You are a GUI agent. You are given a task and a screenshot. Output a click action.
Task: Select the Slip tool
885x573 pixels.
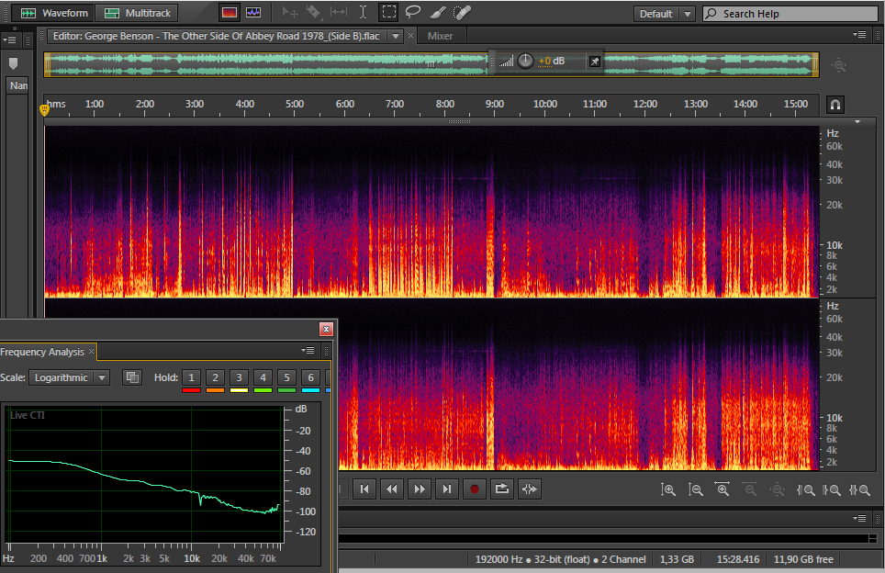(339, 13)
